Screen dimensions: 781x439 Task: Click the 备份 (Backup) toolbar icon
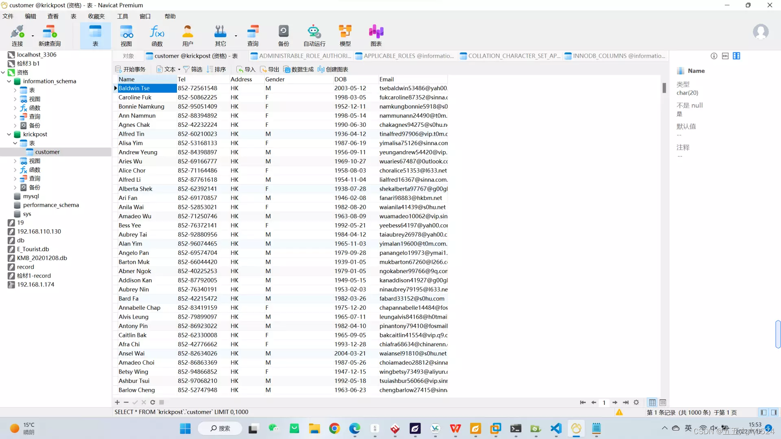tap(284, 35)
